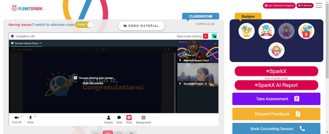Screen dimensions: 329x134
Task: Open DEMO MATERIAL folder button
Action: pos(141,26)
